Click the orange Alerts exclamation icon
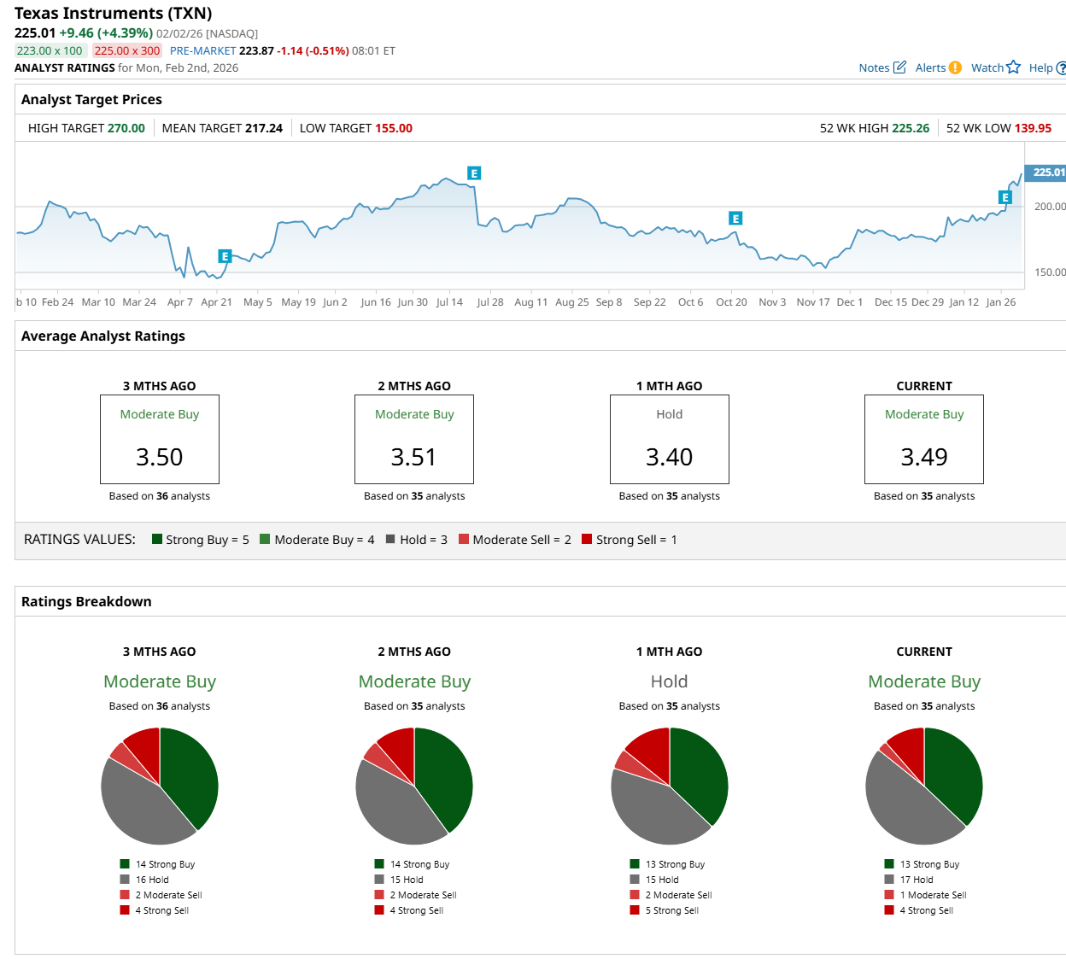This screenshot has height=959, width=1066. click(955, 67)
